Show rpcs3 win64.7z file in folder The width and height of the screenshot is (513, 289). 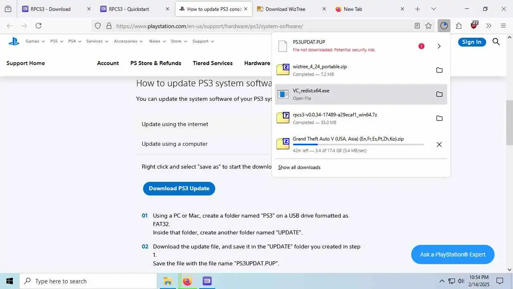[x=439, y=118]
